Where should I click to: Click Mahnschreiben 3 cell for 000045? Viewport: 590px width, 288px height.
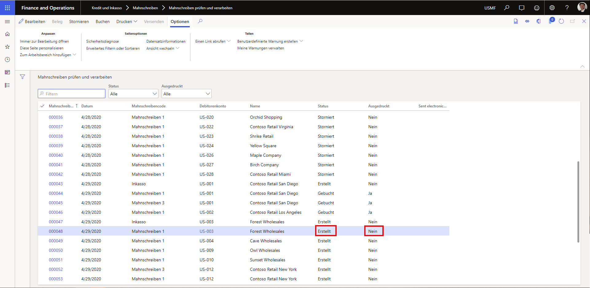point(148,203)
